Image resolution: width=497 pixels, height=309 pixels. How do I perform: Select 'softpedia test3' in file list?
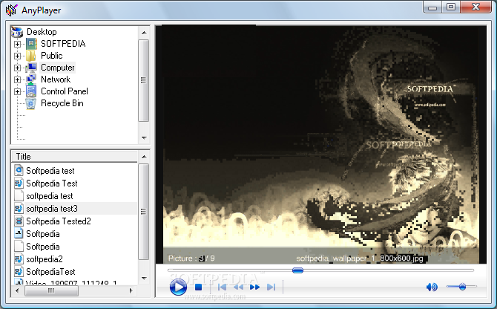75,209
